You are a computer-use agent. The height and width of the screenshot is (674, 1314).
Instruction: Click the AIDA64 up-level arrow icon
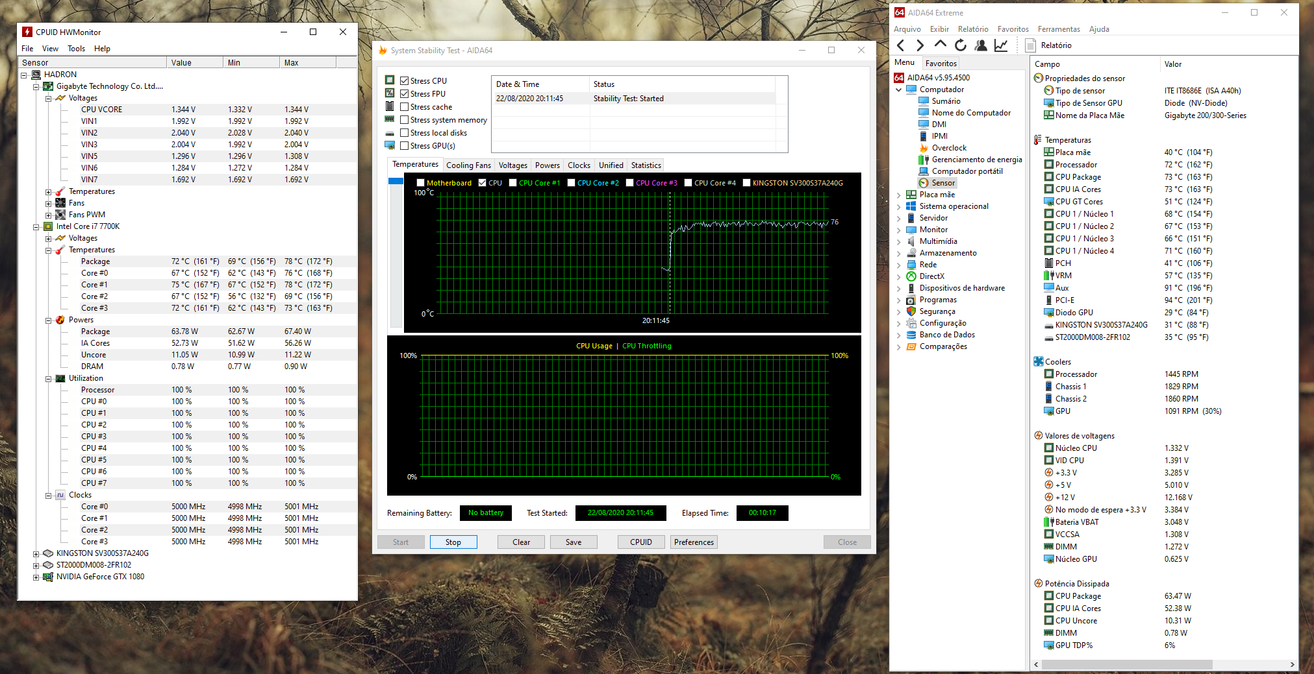[940, 44]
